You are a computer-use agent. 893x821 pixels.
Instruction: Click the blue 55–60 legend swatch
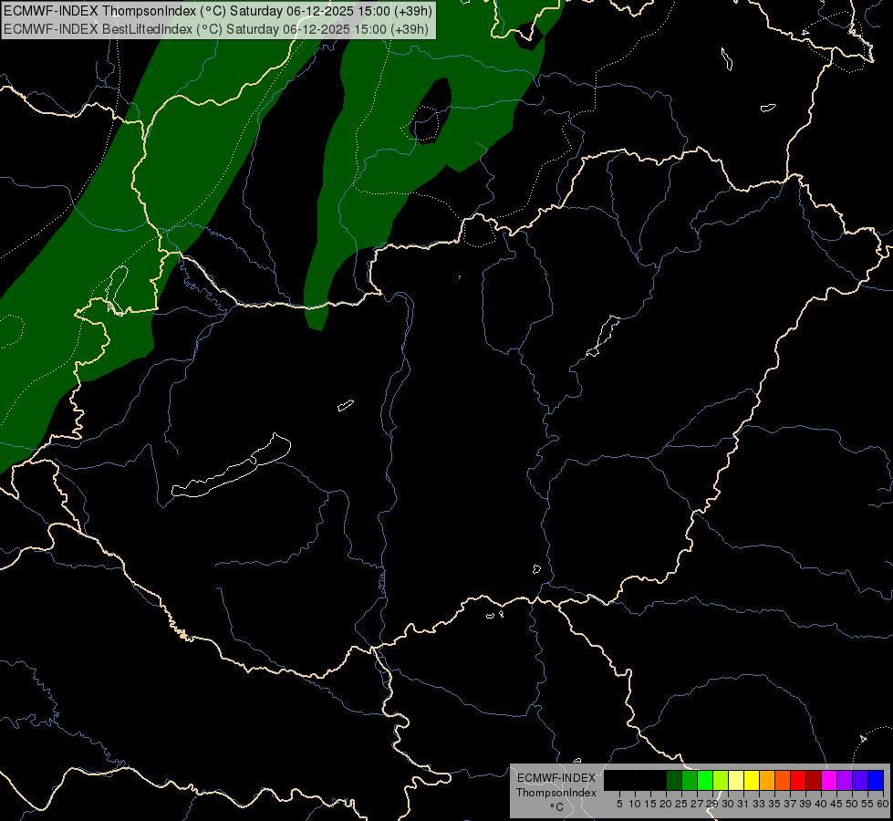pos(876,780)
